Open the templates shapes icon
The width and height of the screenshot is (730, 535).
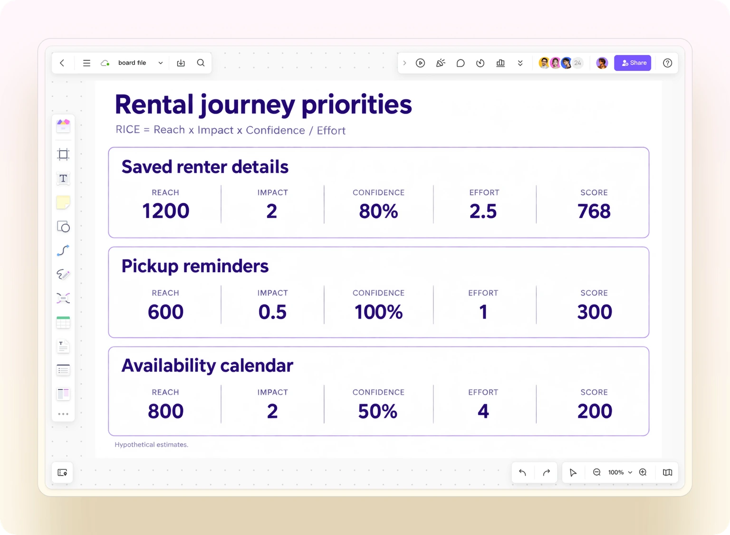pos(63,125)
